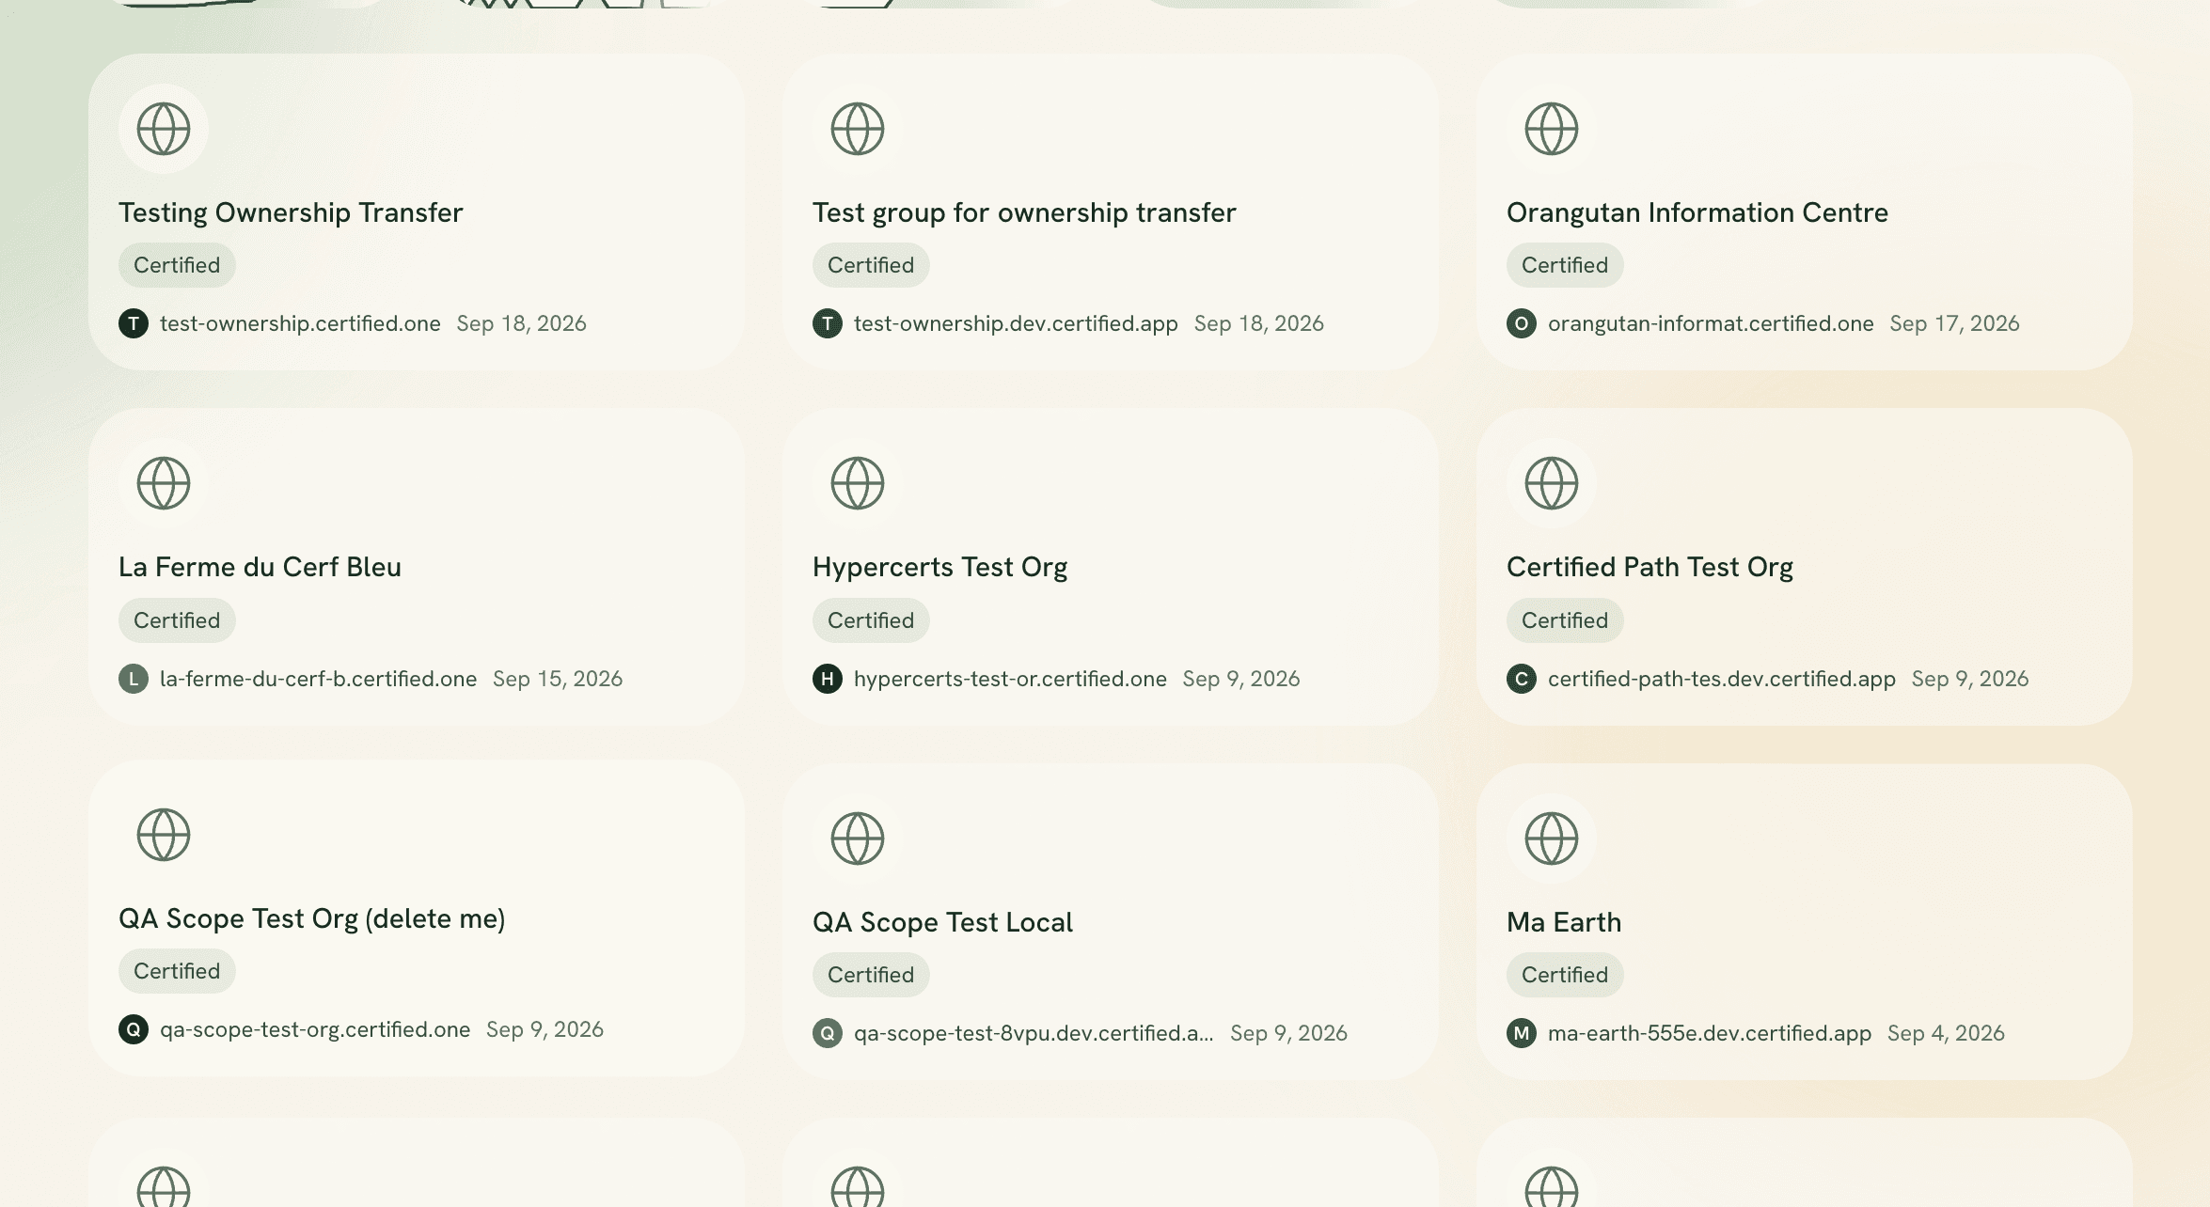Click the C avatar beside certified-path-tes.dev.certified.app
This screenshot has height=1207, width=2210.
[x=1522, y=679]
